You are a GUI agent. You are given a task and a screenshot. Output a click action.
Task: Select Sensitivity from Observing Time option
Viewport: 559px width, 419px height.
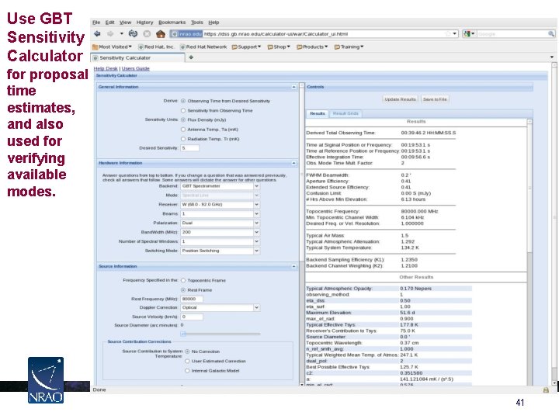pos(183,110)
